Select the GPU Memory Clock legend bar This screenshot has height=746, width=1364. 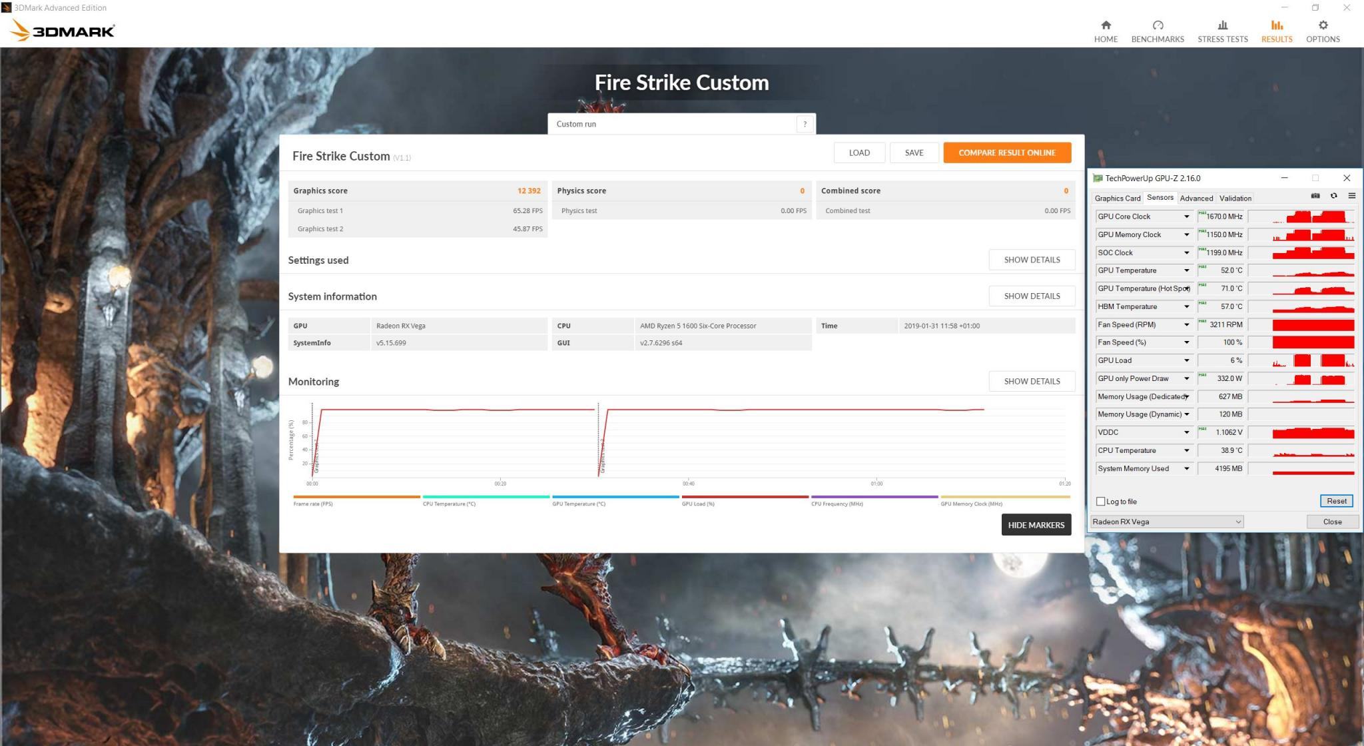coord(1005,497)
